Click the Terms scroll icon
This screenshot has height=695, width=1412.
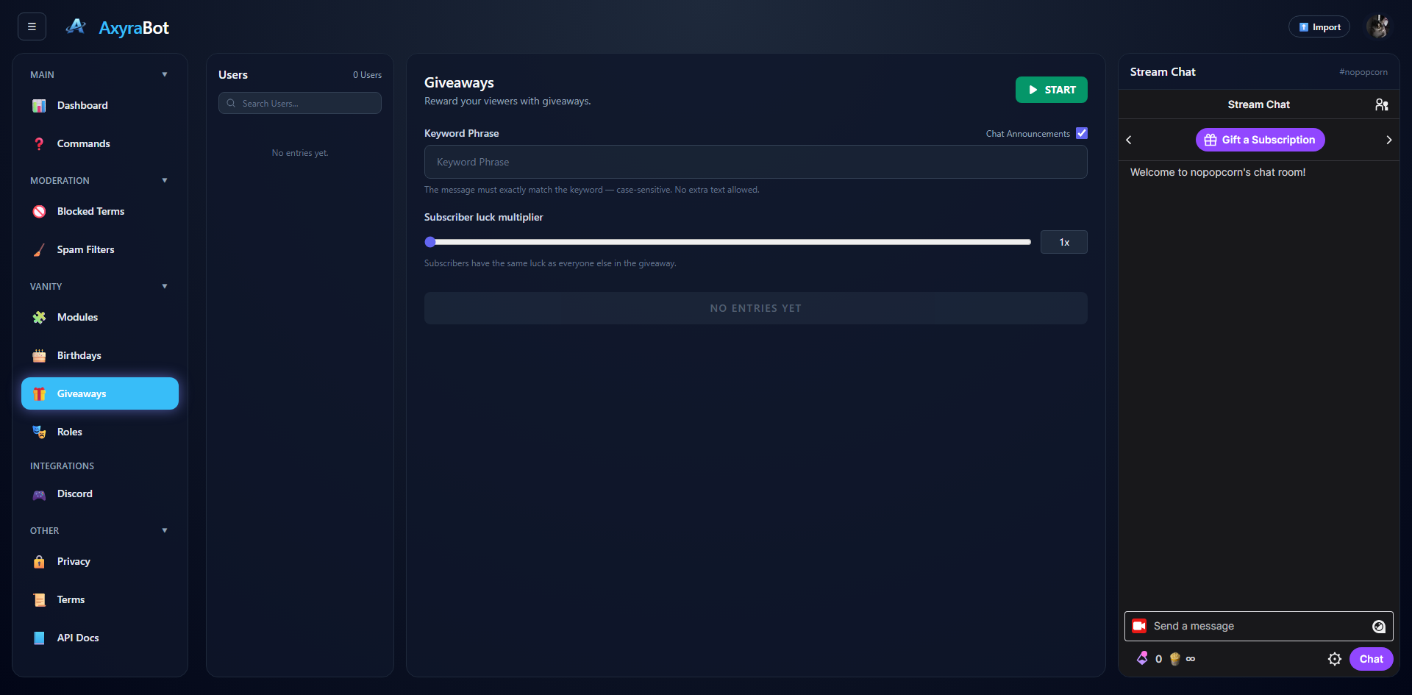click(39, 600)
